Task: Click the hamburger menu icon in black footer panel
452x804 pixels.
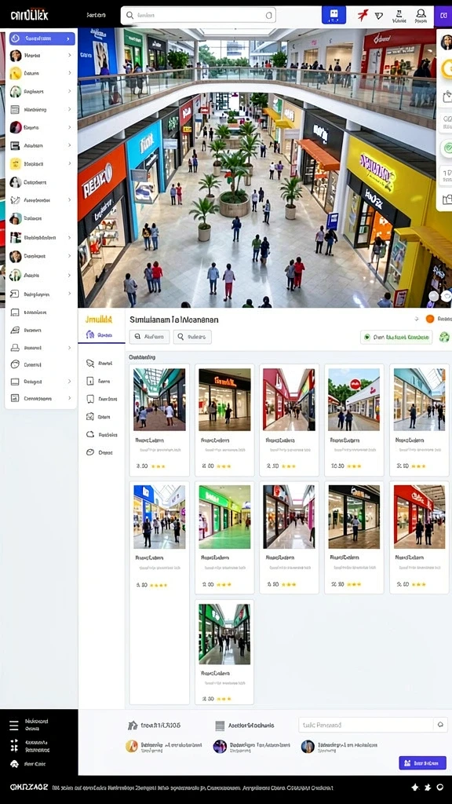Action: (x=14, y=725)
